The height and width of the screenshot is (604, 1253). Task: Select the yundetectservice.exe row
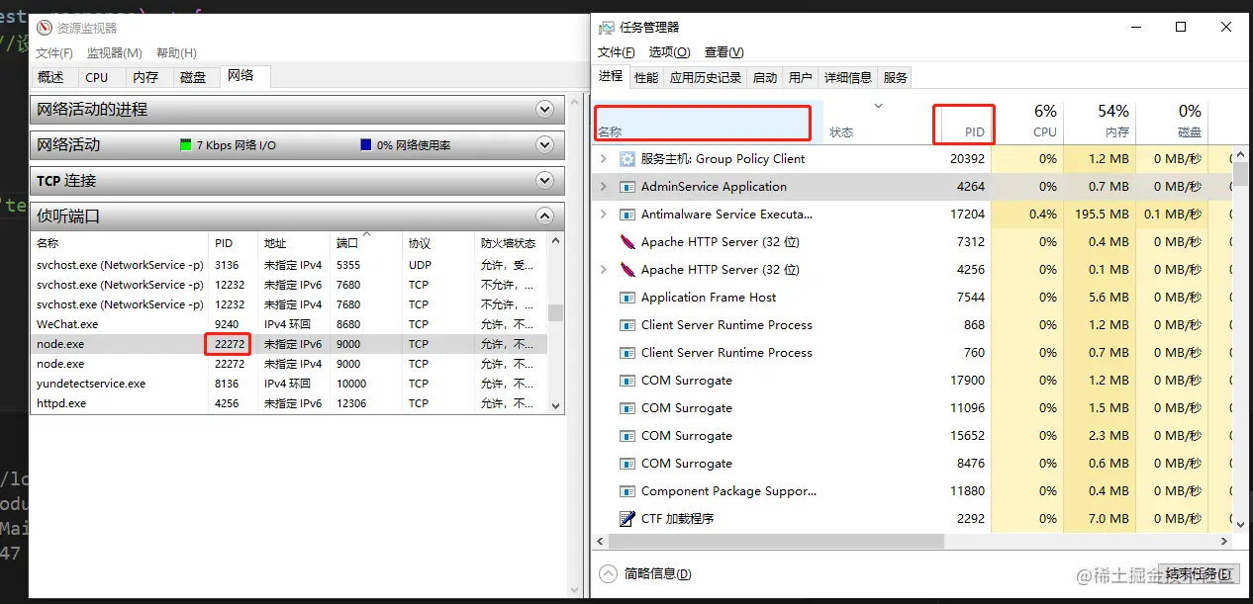288,384
